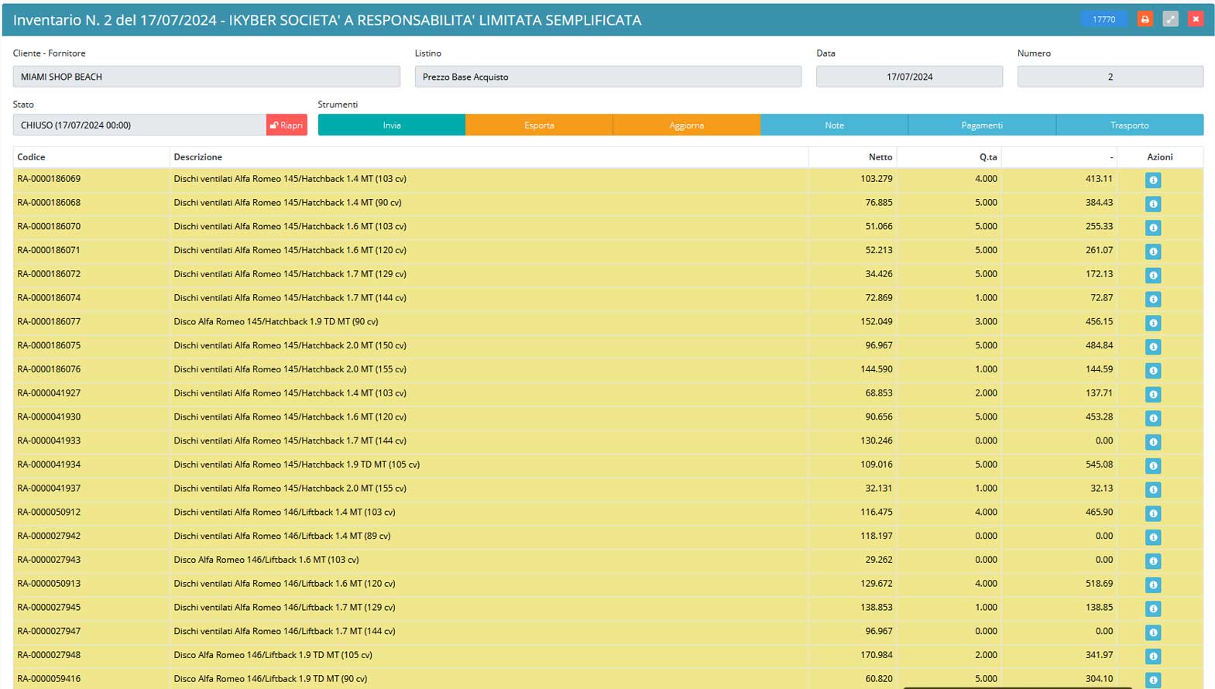
Task: Click Netto value 29.262
Action: coord(879,560)
